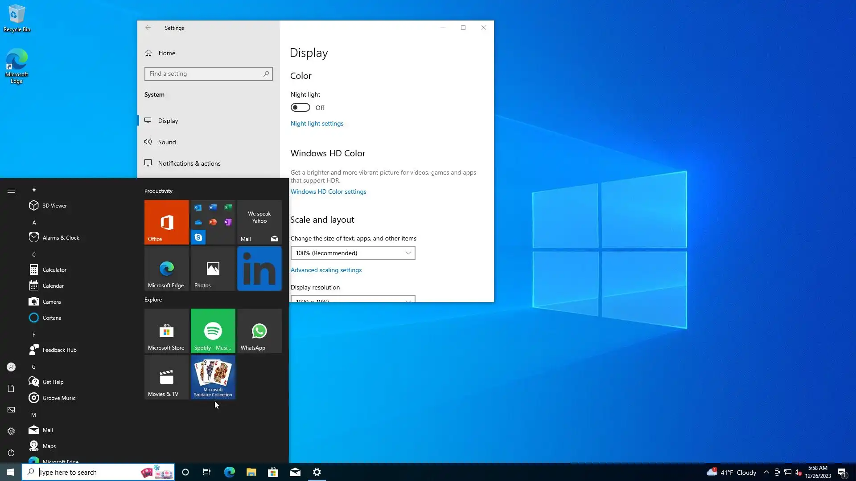Click the Skype icon in Office folder tile
This screenshot has width=856, height=481.
(x=198, y=237)
